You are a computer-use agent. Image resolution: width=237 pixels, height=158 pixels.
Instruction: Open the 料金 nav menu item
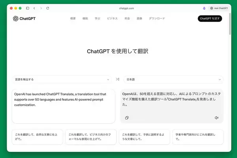[x=127, y=19]
